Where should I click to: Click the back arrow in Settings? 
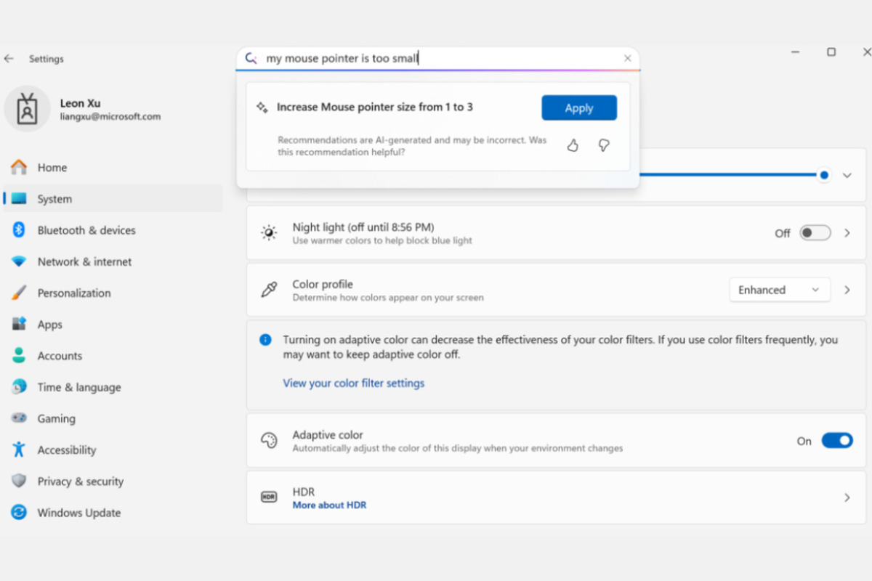tap(9, 59)
